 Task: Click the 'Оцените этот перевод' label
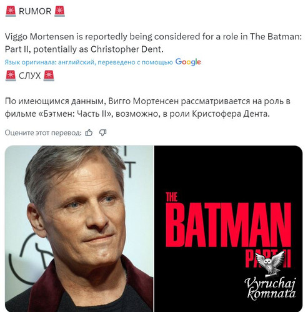(43, 132)
